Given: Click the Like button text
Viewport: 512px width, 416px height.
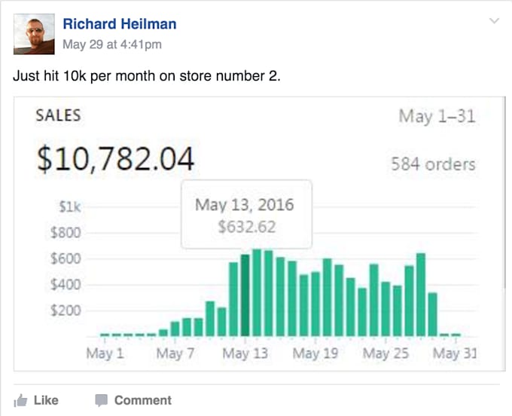Looking at the screenshot, I should (46, 400).
